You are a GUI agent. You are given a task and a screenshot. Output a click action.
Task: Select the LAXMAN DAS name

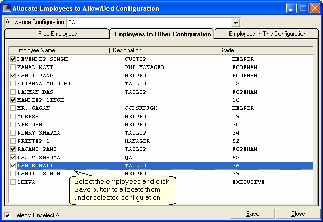(x=35, y=92)
